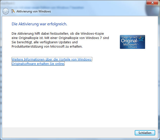The width and height of the screenshot is (160, 140).
Task: Go back with the round arrow button
Action: (6, 11)
